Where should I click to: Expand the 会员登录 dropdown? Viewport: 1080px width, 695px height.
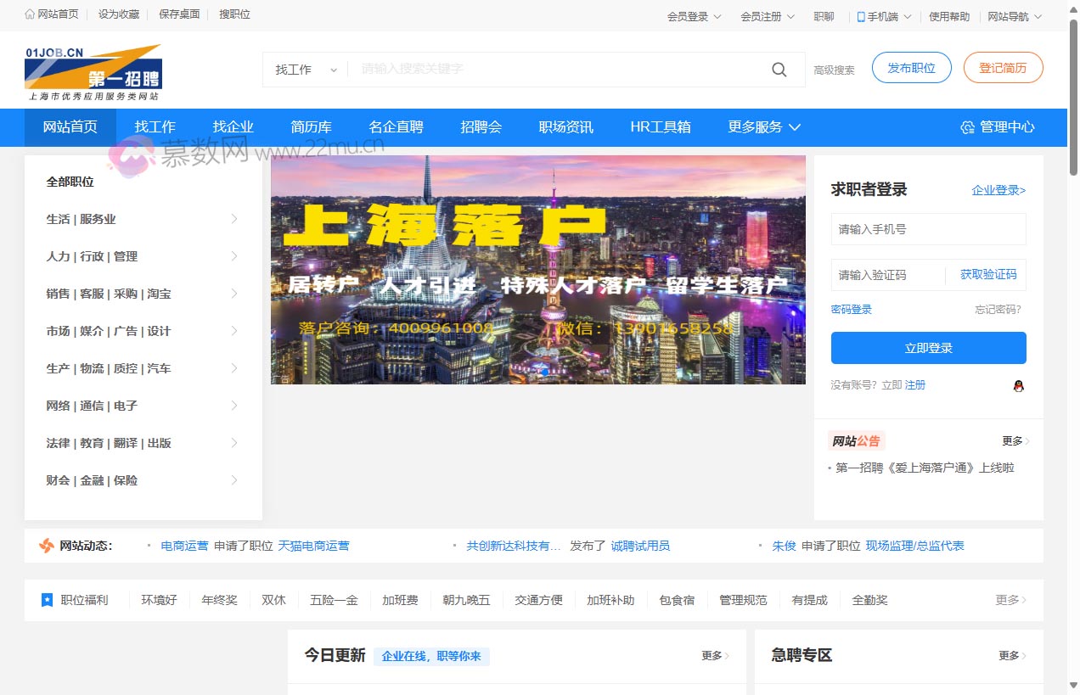(x=694, y=14)
